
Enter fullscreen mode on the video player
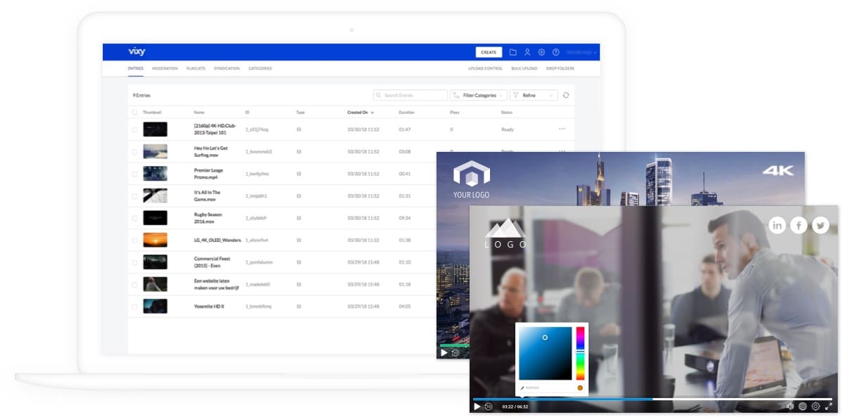[x=829, y=405]
